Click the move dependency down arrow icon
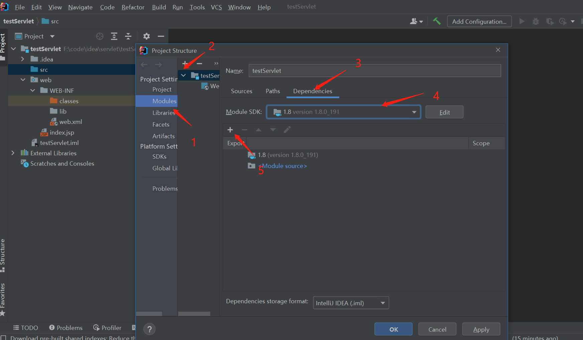 coord(273,130)
